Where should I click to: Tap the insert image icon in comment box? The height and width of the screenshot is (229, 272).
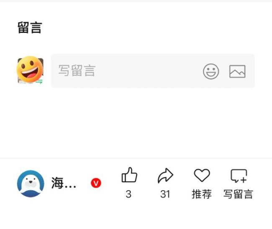tap(237, 71)
